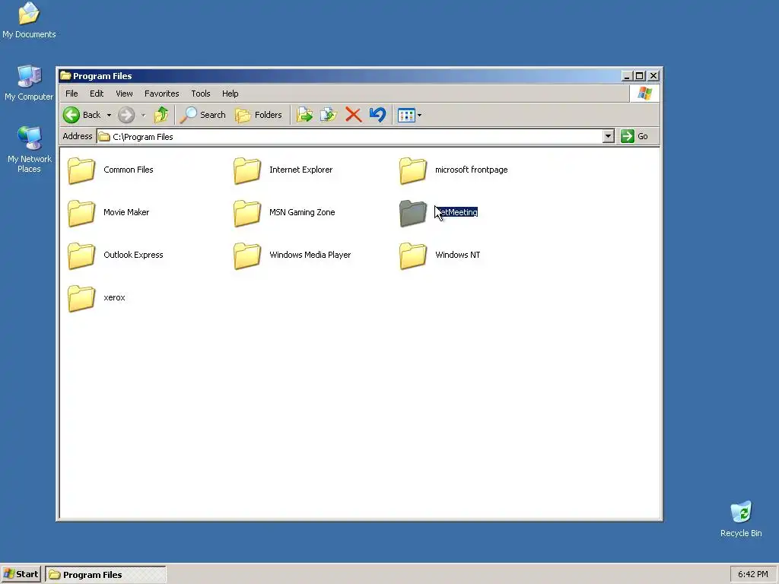The width and height of the screenshot is (779, 584).
Task: Open the Help menu
Action: pos(230,94)
